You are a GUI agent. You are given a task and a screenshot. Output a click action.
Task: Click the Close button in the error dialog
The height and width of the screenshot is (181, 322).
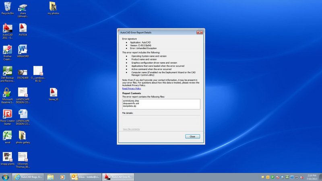[192, 136]
